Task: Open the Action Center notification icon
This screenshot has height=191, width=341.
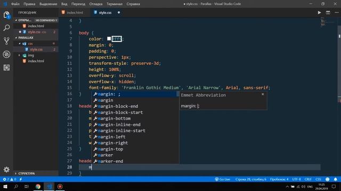Action: point(334,186)
